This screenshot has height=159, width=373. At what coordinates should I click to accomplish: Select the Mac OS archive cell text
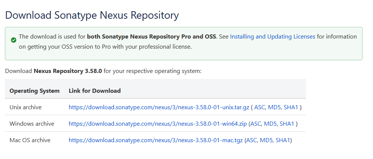pyautogui.click(x=30, y=140)
